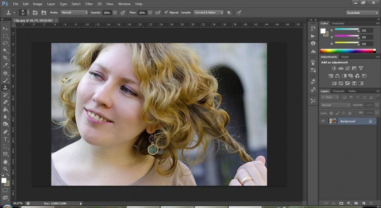Open the Brush Presets panel icon
Image resolution: width=381 pixels, height=208 pixels.
click(313, 70)
